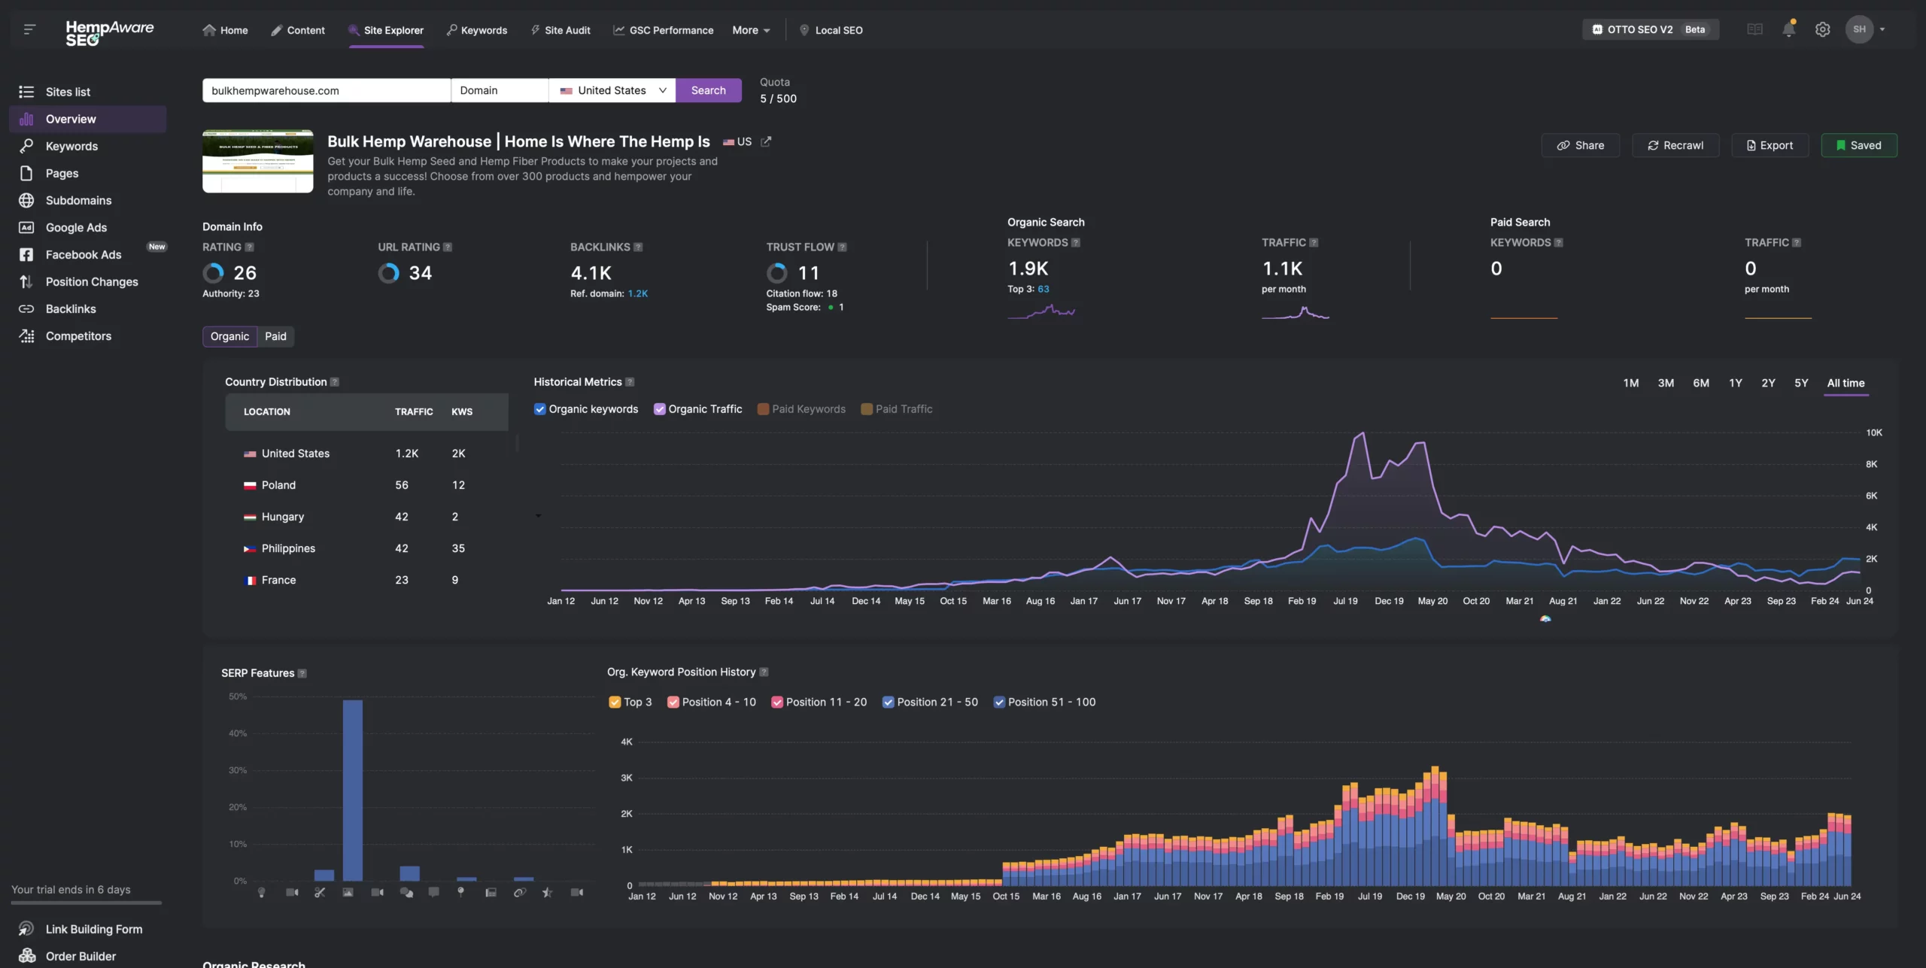This screenshot has width=1926, height=968.
Task: Go to Home tab
Action: point(225,30)
